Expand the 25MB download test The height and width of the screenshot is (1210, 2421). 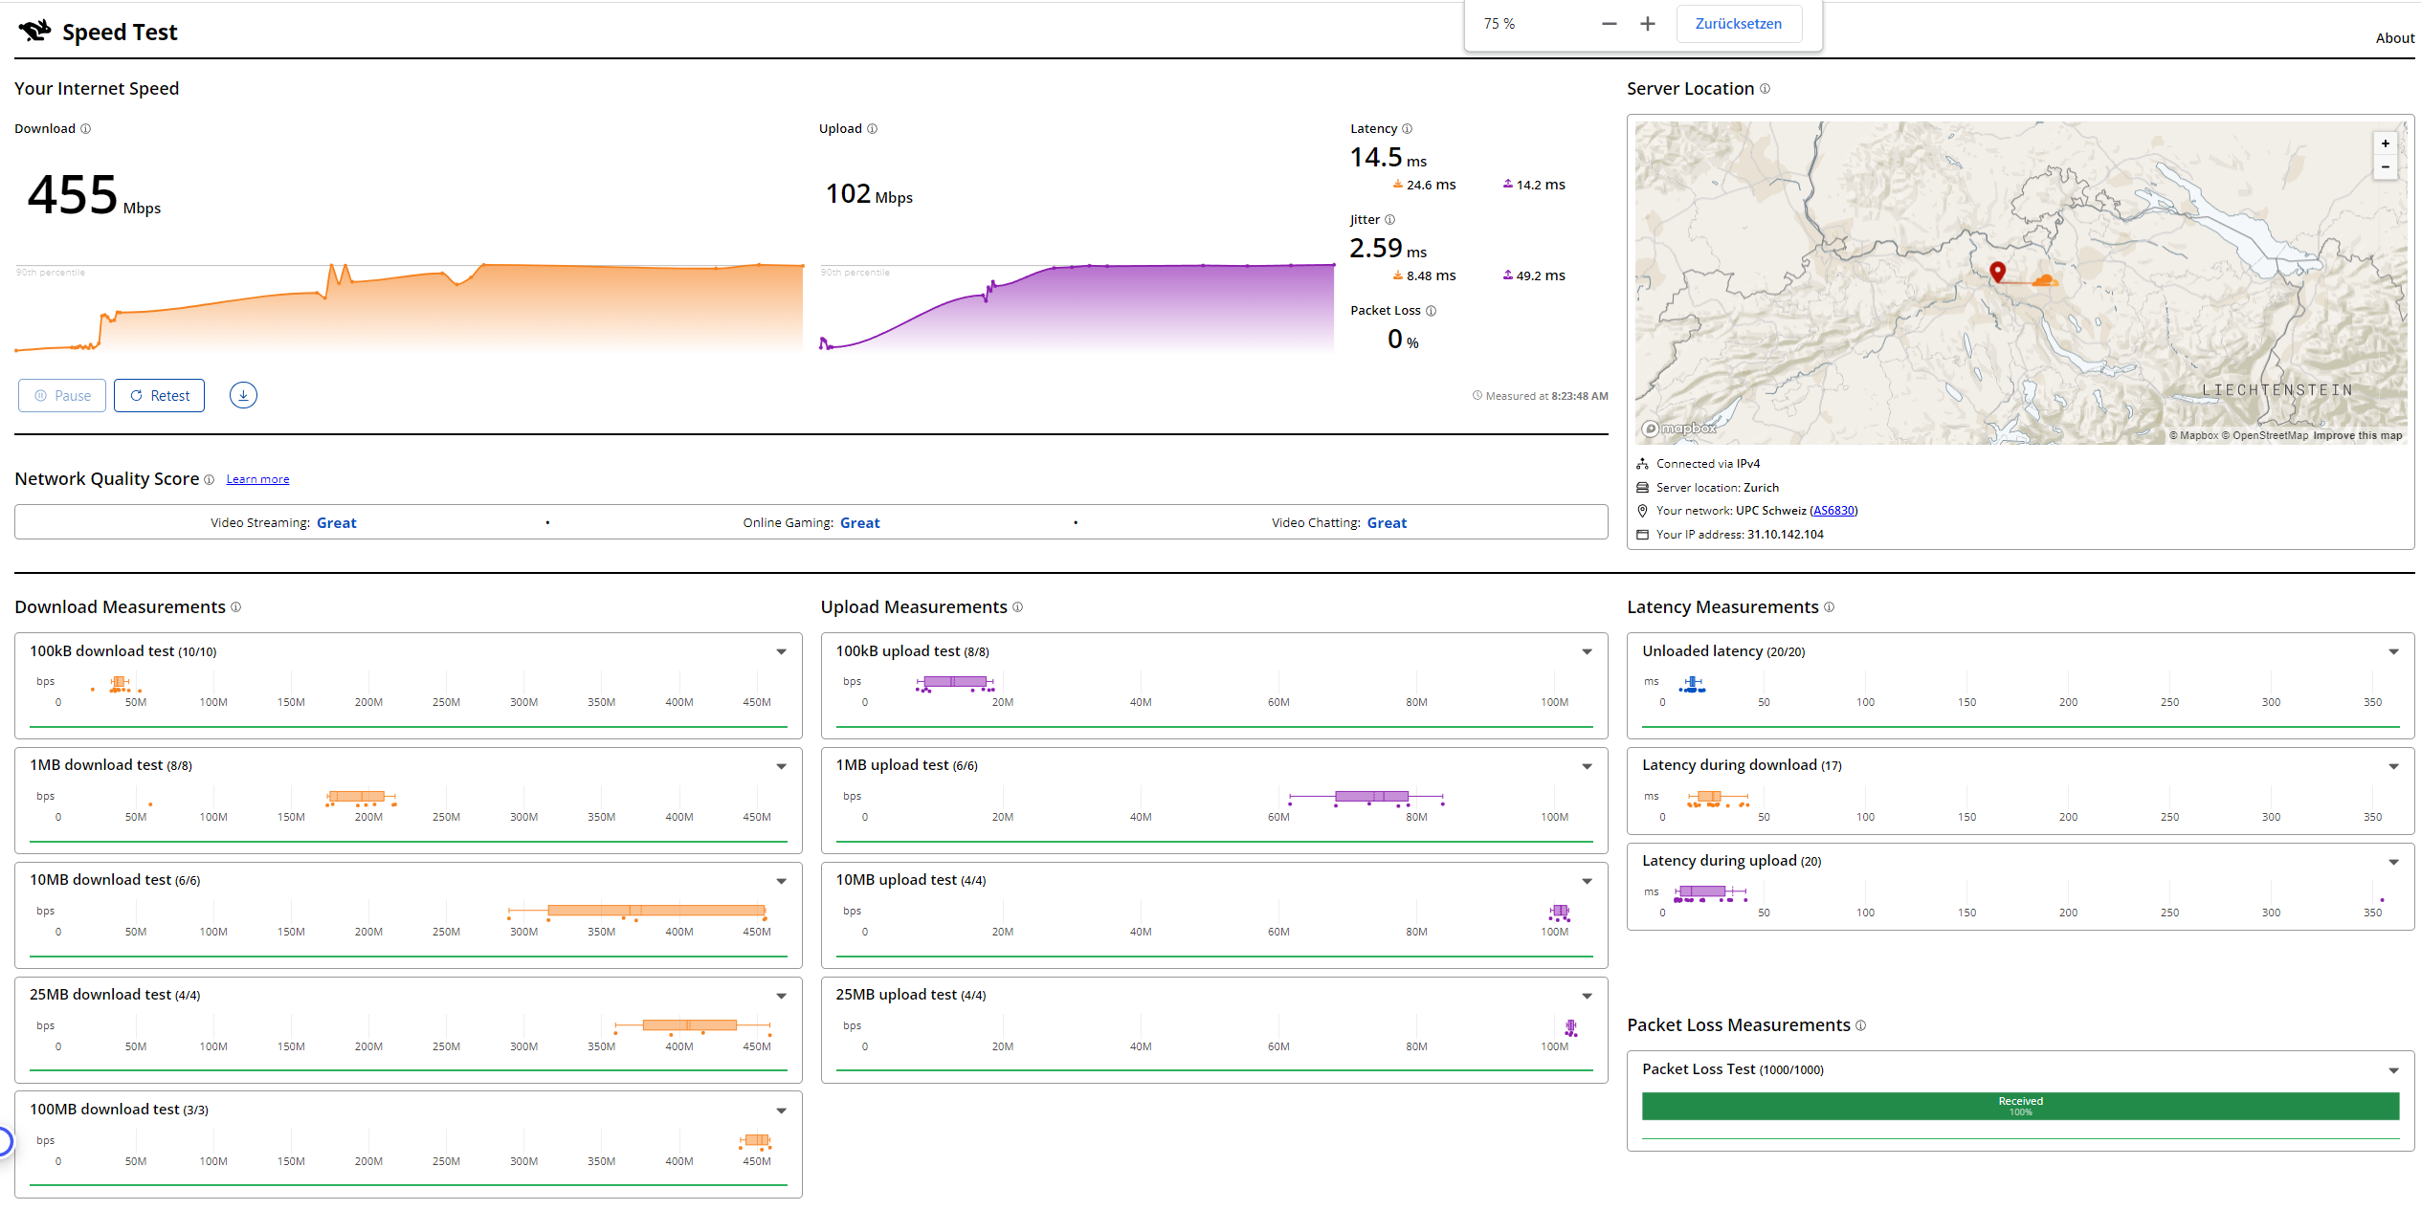[781, 996]
